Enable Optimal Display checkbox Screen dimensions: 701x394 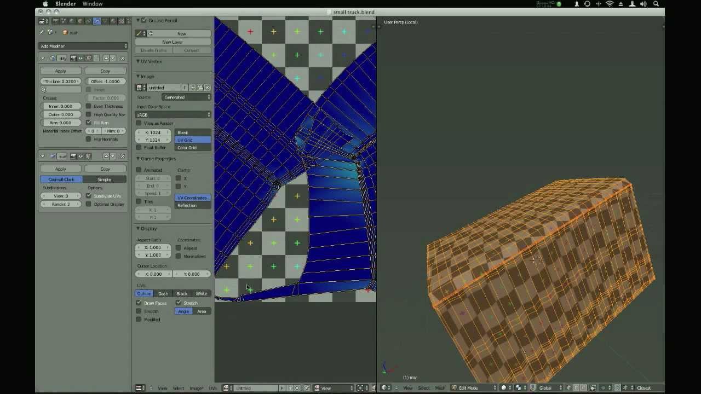(88, 204)
